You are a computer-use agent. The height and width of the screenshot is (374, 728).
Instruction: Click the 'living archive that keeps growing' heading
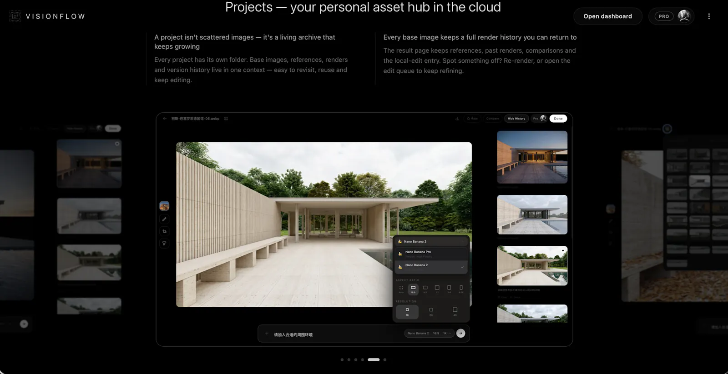tap(245, 42)
